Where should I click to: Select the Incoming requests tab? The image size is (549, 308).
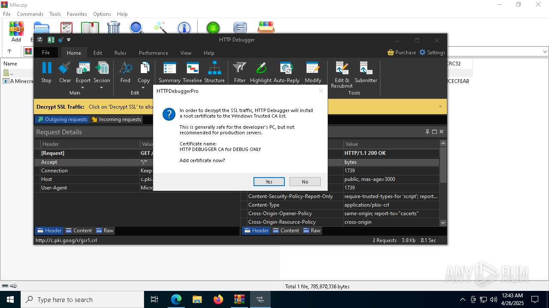[116, 119]
